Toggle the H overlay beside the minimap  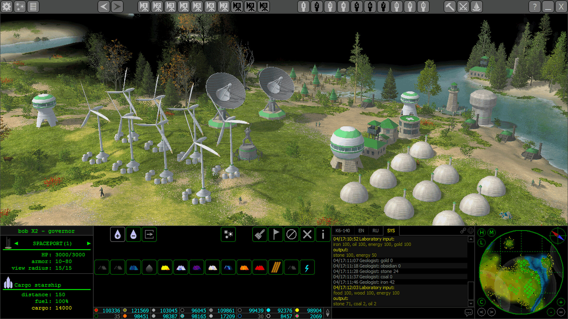(x=482, y=233)
